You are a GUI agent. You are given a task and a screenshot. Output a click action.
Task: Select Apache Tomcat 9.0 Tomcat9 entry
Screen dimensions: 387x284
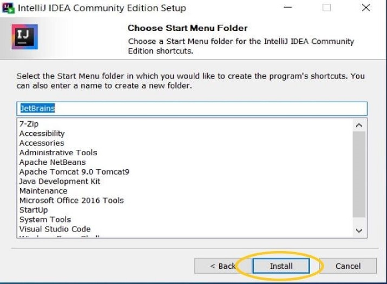(74, 172)
